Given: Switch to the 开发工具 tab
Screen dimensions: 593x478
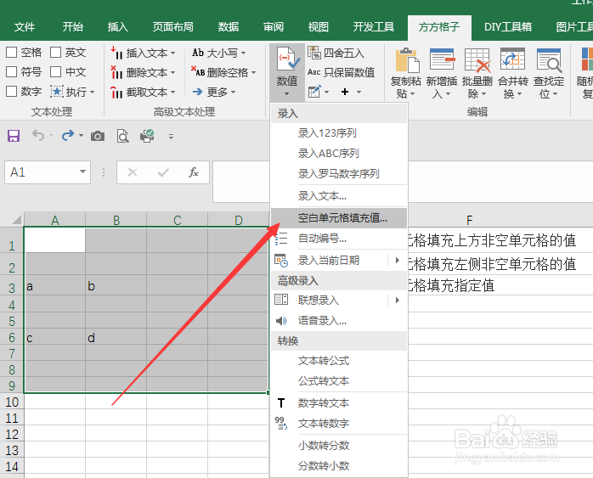Looking at the screenshot, I should 374,27.
